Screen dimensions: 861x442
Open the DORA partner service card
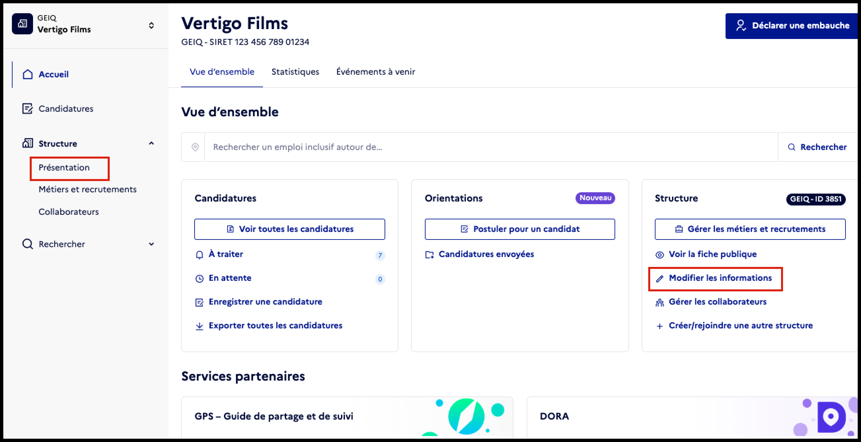click(692, 417)
